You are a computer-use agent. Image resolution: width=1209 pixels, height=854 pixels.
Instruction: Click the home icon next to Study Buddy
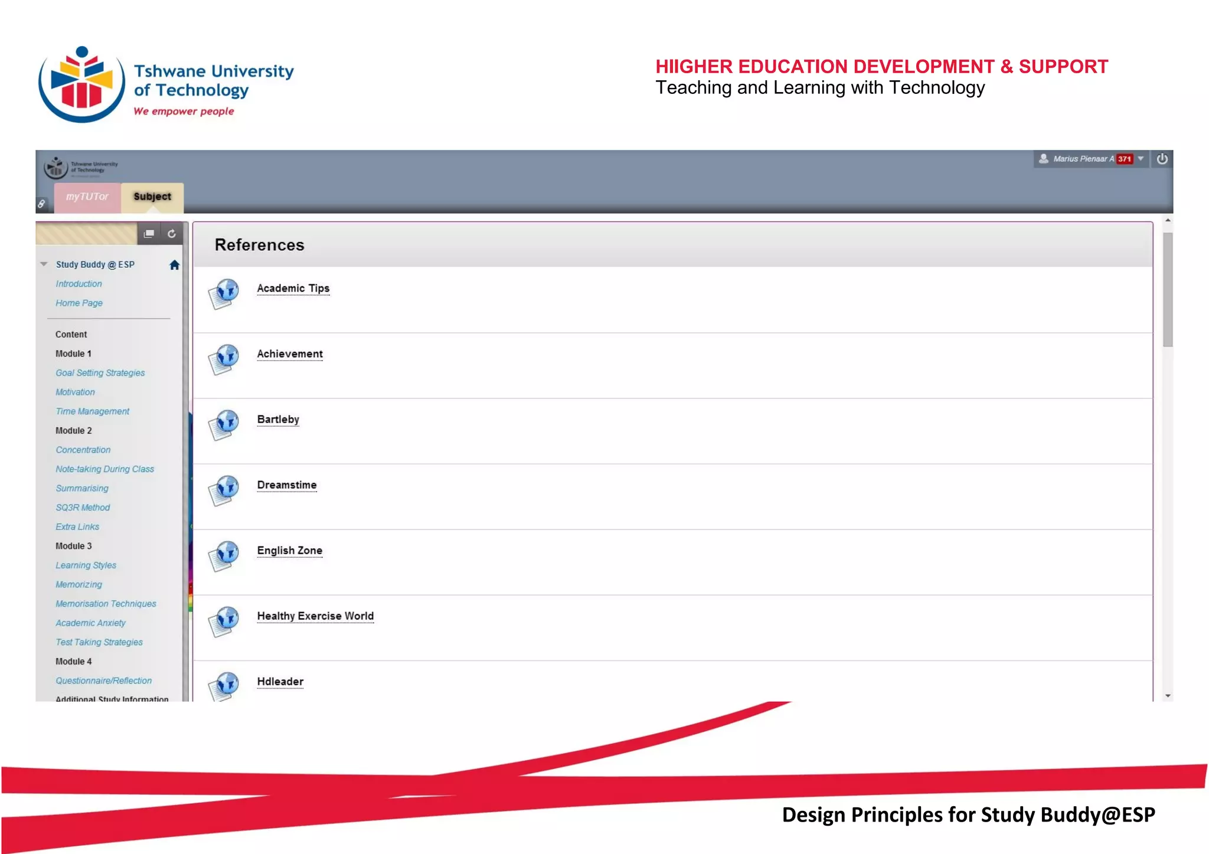coord(174,265)
